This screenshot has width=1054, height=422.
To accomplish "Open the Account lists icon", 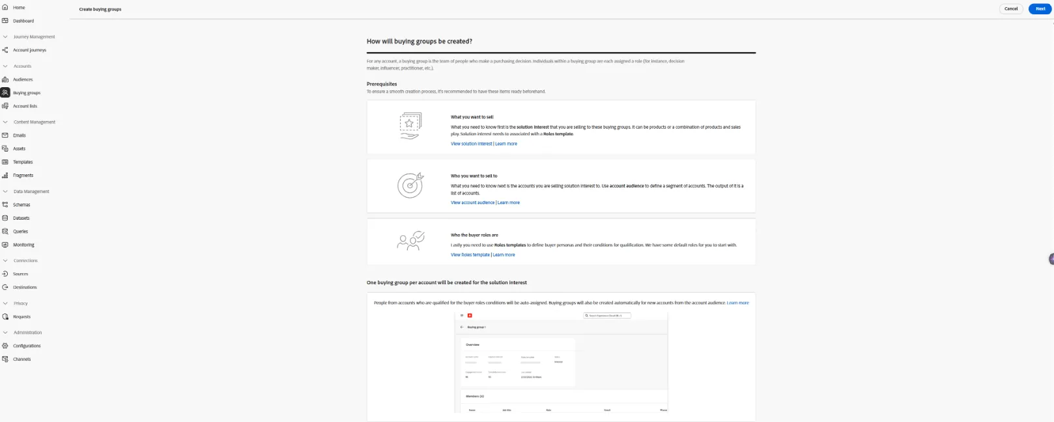I will (x=5, y=106).
